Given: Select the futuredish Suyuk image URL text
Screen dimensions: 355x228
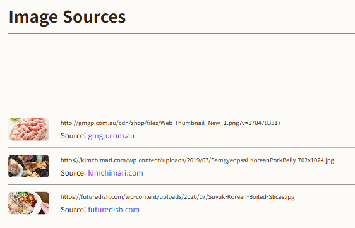Looking at the screenshot, I should point(177,197).
